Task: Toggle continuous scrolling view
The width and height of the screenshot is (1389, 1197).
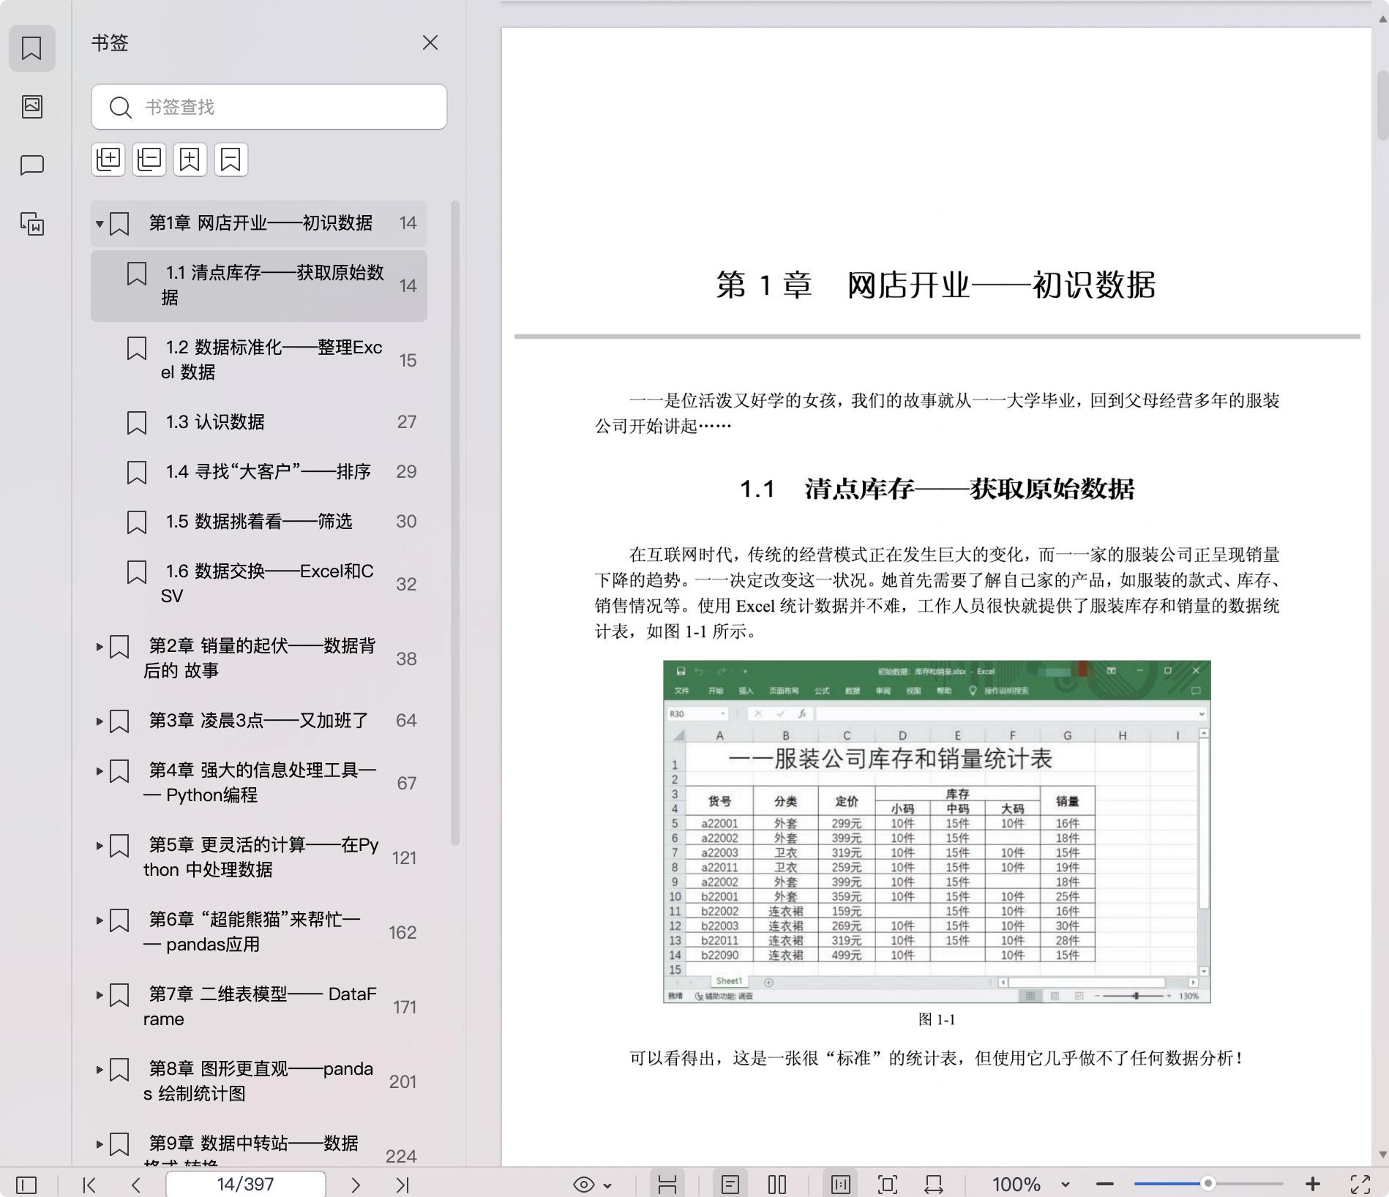Action: coord(667,1185)
